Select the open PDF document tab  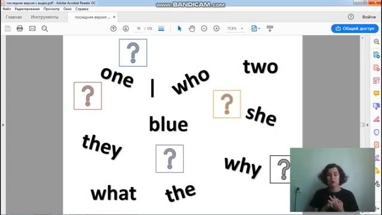point(93,17)
